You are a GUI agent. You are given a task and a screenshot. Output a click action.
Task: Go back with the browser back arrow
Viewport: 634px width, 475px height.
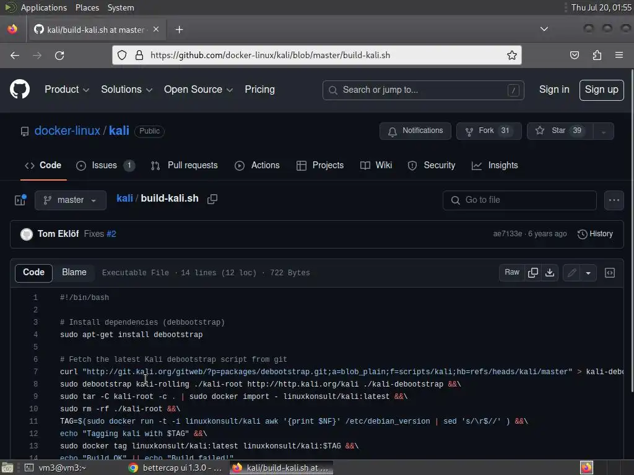(x=15, y=55)
